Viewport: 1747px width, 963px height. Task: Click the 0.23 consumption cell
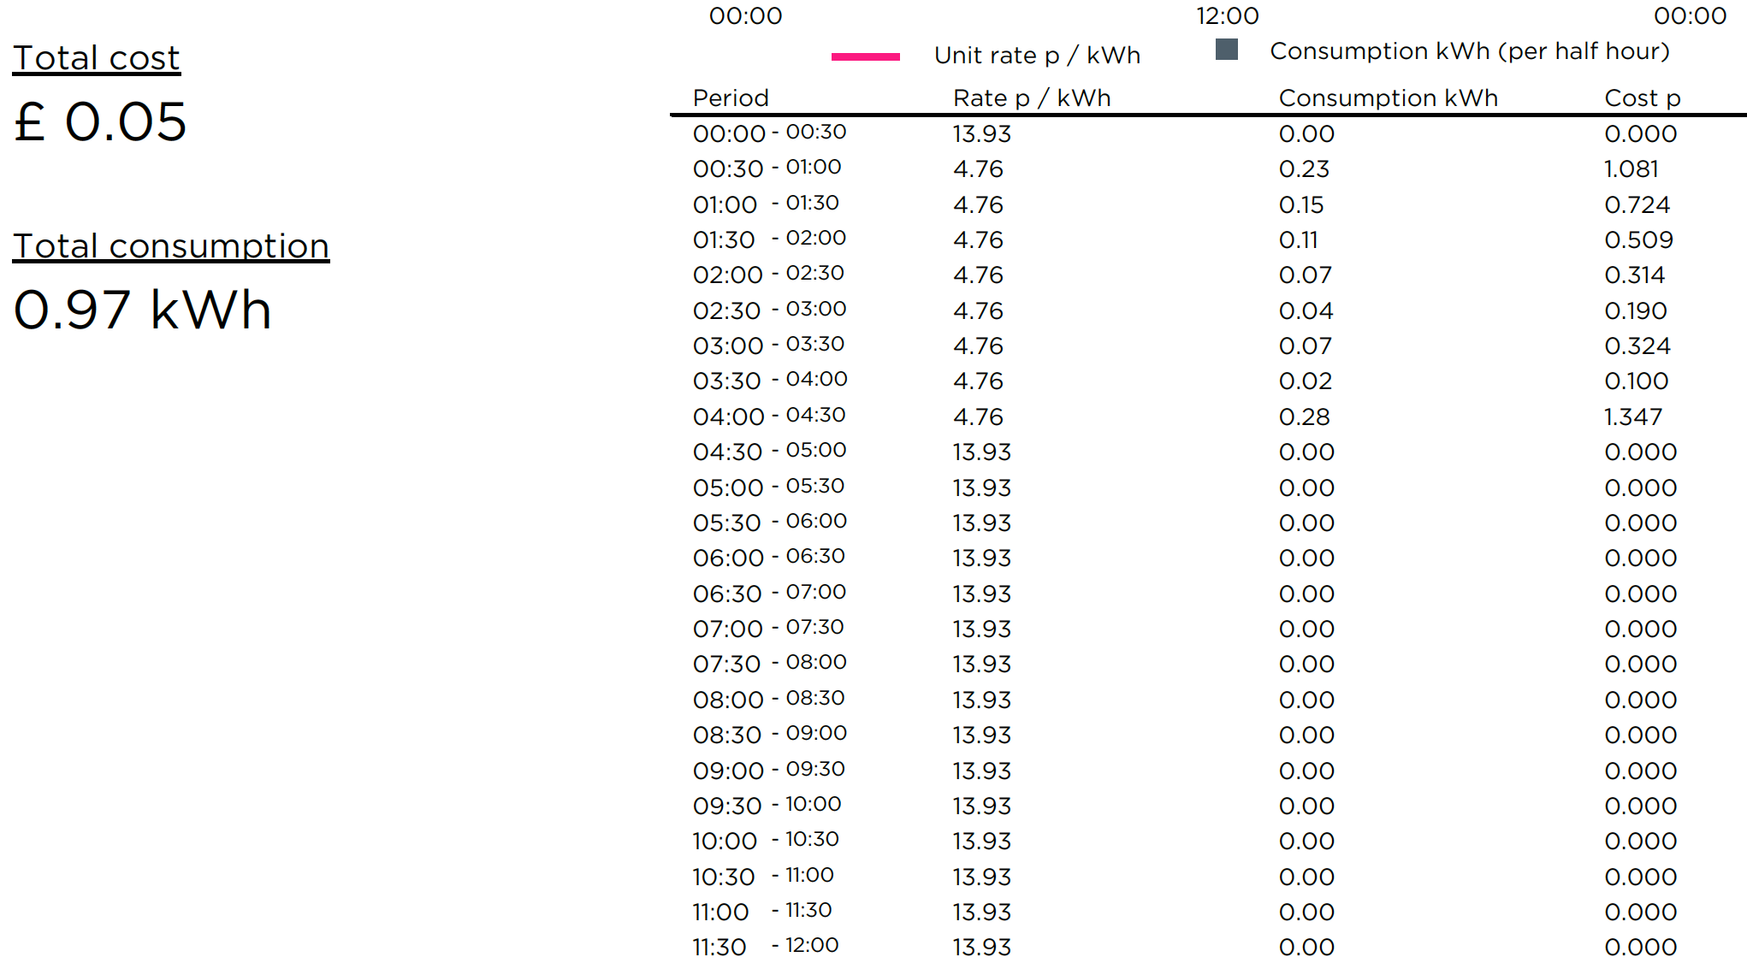point(1304,168)
